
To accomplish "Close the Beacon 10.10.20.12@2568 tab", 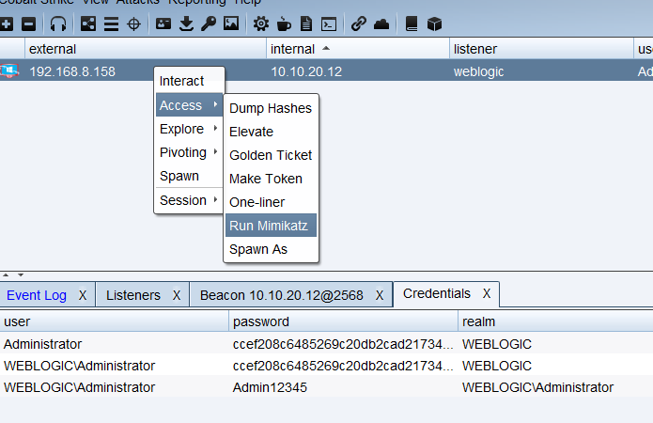I will tap(379, 295).
